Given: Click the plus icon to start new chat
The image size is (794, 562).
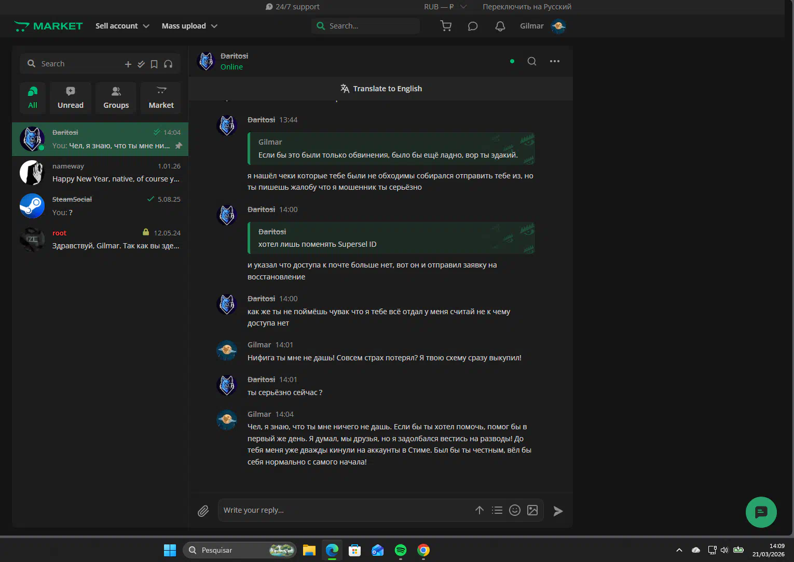Looking at the screenshot, I should click(x=128, y=64).
